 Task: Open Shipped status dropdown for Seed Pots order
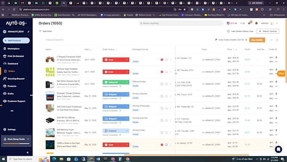pyautogui.click(x=116, y=107)
